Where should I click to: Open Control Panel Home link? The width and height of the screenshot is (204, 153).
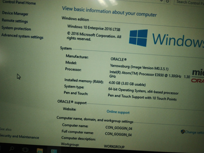(19, 2)
